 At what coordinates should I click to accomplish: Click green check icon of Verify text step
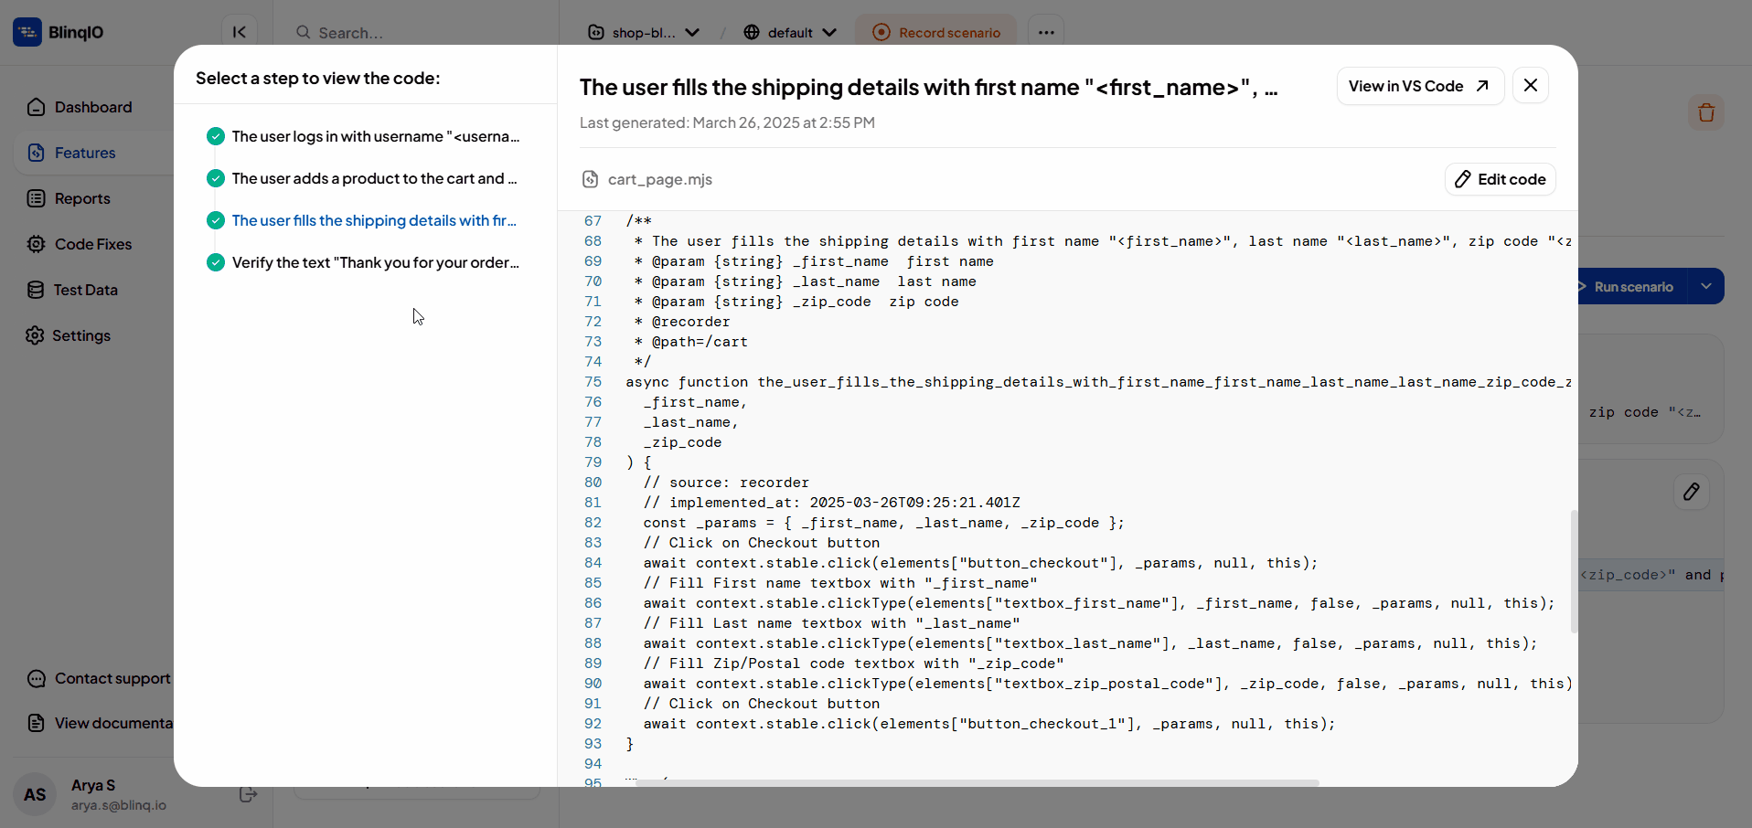(x=216, y=262)
